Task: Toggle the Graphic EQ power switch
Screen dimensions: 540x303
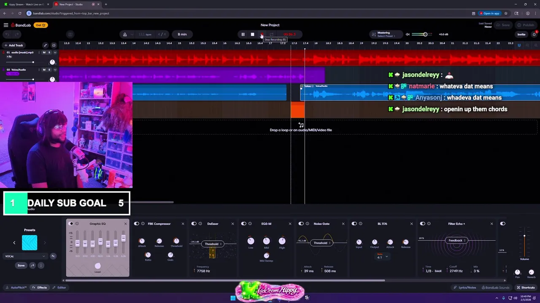Action: tap(71, 223)
